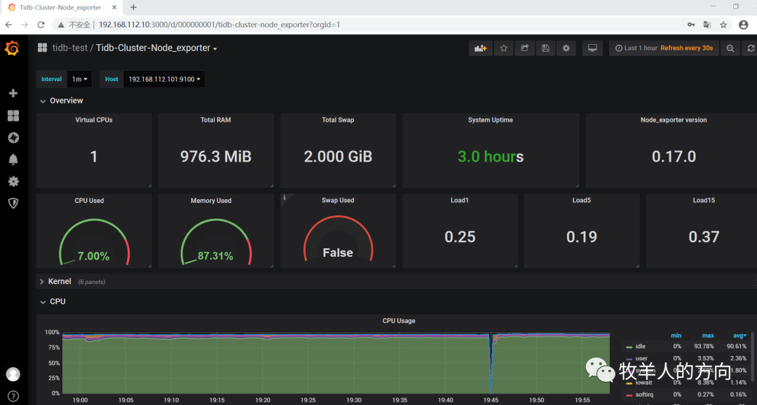
Task: Click the Grafana logo home icon
Action: coord(12,48)
